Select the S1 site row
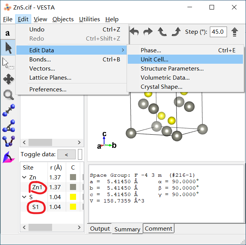The height and width of the screenshot is (245, 246). tap(52, 207)
